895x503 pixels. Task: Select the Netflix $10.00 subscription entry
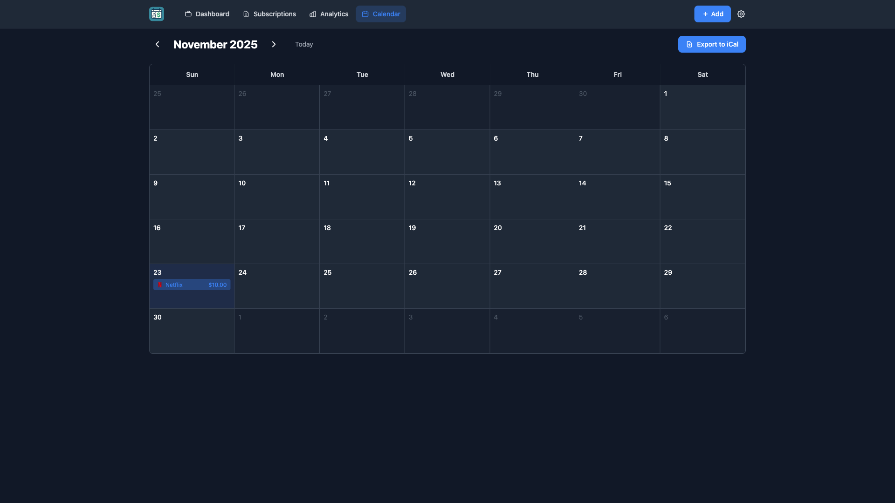192,285
